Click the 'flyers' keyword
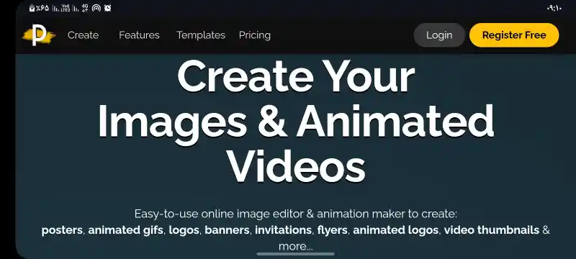Image resolution: width=576 pixels, height=259 pixels. click(332, 230)
